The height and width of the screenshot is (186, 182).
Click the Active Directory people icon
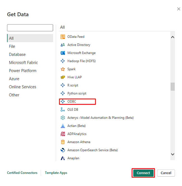point(63,45)
